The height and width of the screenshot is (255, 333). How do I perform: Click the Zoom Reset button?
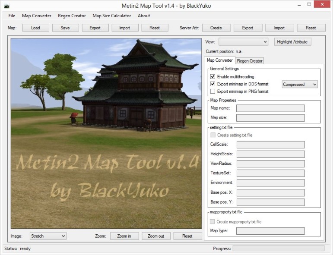pyautogui.click(x=188, y=236)
